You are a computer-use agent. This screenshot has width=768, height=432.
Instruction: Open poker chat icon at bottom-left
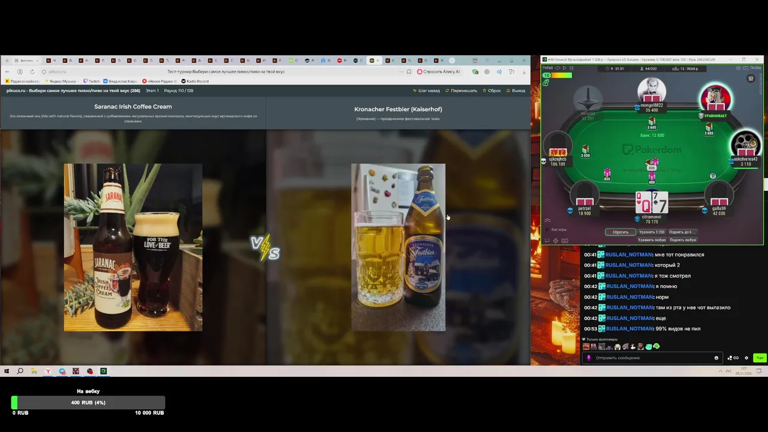coord(547,241)
